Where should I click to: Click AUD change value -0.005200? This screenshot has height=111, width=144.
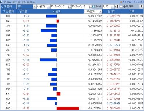click(137, 50)
